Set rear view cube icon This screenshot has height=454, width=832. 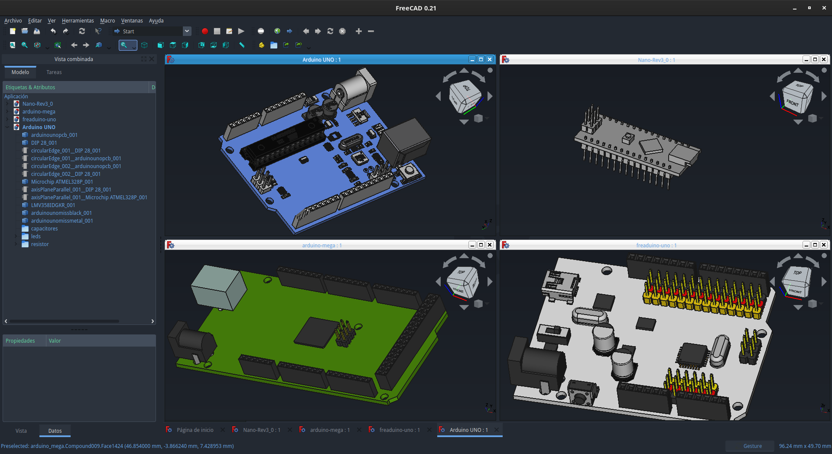[201, 45]
